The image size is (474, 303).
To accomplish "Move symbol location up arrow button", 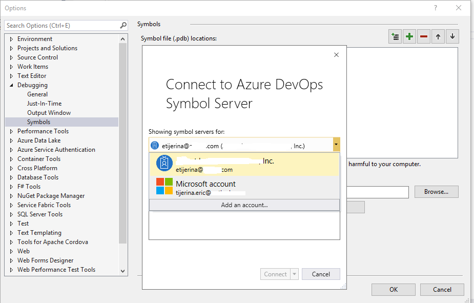I will pos(438,36).
